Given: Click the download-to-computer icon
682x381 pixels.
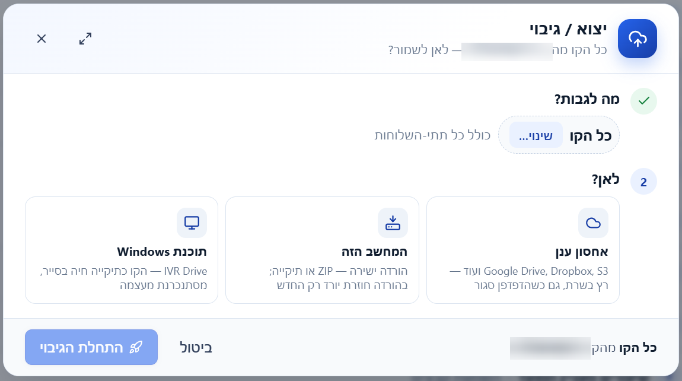Looking at the screenshot, I should click(x=393, y=223).
